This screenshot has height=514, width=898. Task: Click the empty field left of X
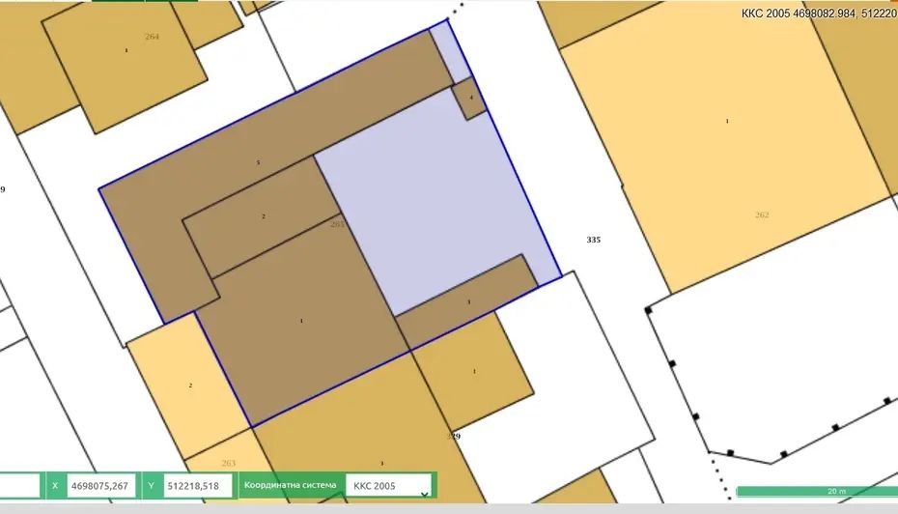pyautogui.click(x=19, y=485)
